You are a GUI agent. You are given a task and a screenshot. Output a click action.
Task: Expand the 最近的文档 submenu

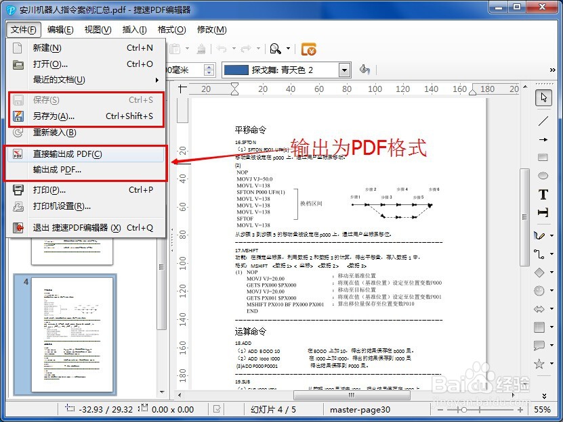point(86,80)
